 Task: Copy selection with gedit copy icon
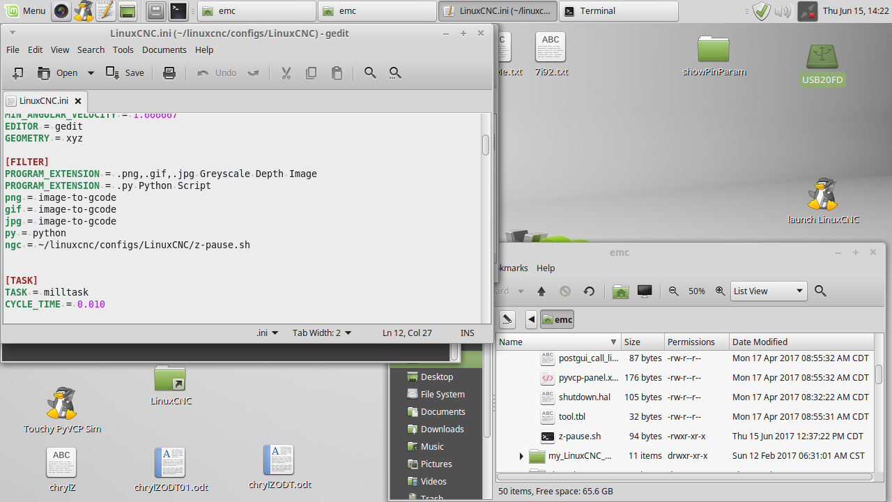click(x=311, y=73)
